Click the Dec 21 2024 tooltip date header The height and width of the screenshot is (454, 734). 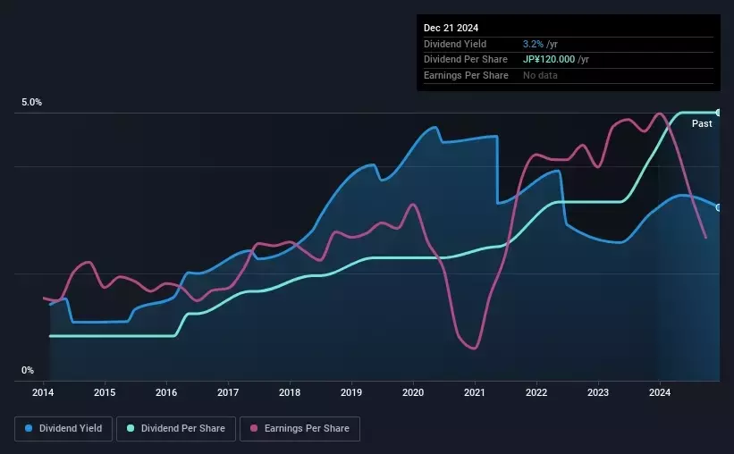click(451, 28)
